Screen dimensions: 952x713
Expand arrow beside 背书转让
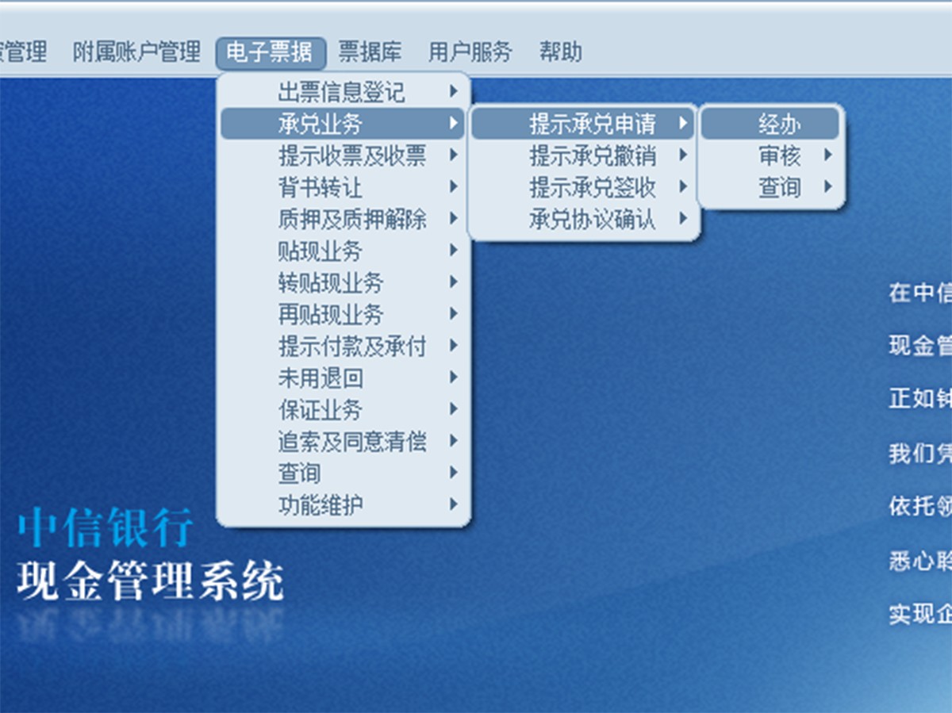coord(453,186)
